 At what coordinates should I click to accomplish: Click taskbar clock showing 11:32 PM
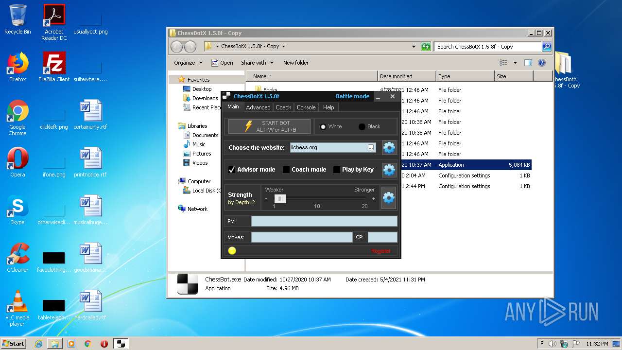(x=597, y=344)
